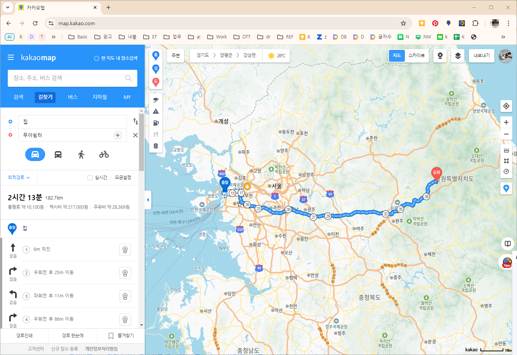The image size is (517, 355).
Task: Open 개인정보처리방침 link
Action: coord(101,349)
